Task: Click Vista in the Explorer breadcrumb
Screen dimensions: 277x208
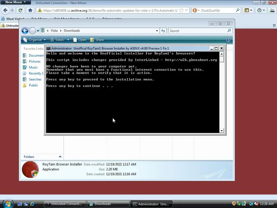Action: [x=54, y=31]
